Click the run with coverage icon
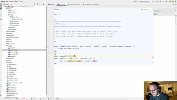 [158, 1]
